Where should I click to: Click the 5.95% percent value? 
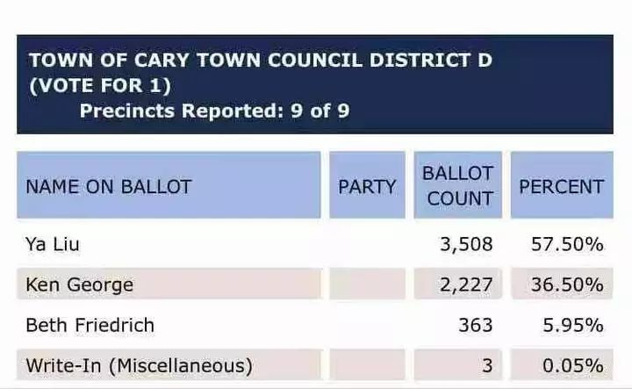[572, 325]
